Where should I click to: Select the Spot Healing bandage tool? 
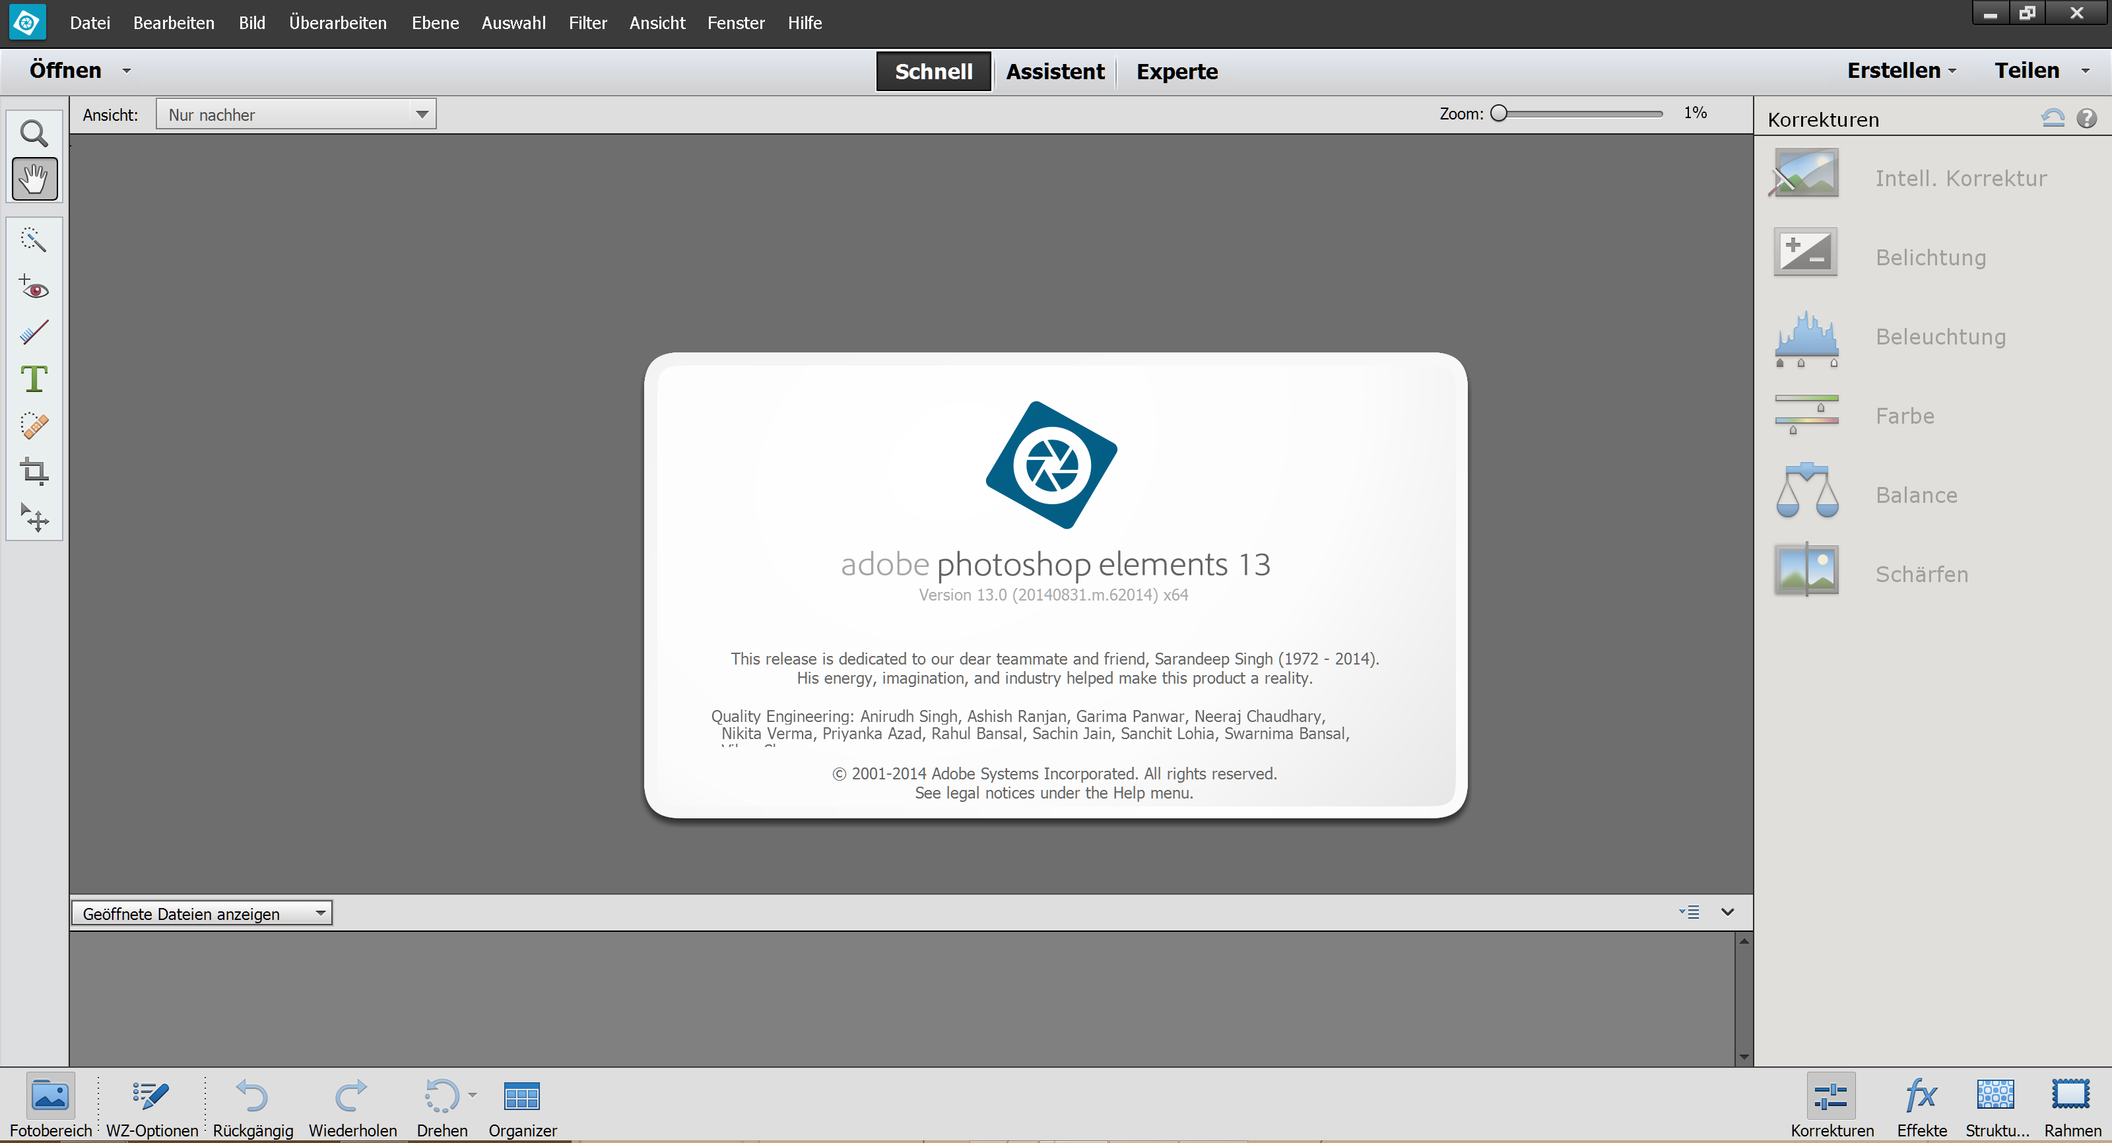coord(34,426)
